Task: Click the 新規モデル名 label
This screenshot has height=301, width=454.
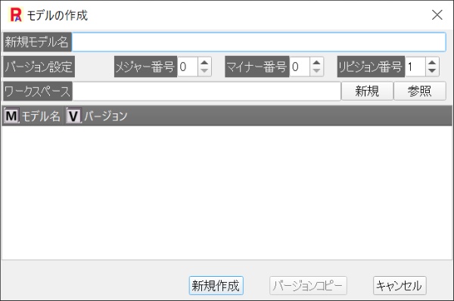Action: click(x=37, y=42)
